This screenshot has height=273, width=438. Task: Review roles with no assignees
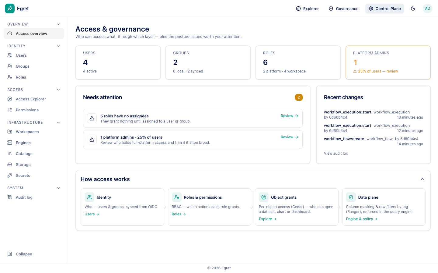pyautogui.click(x=289, y=116)
